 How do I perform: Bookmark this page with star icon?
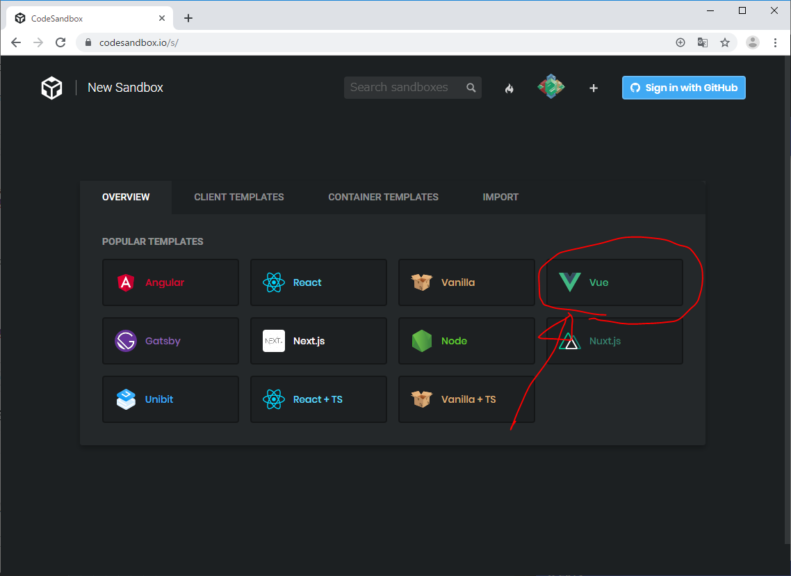coord(725,42)
